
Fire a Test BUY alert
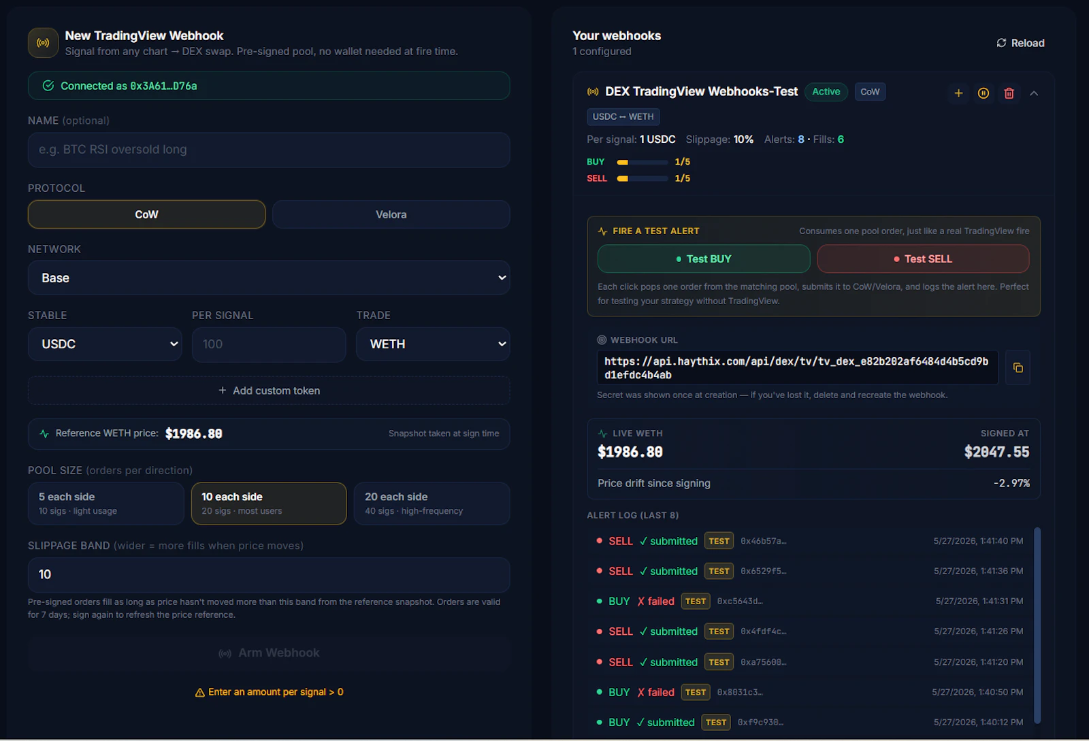[704, 259]
